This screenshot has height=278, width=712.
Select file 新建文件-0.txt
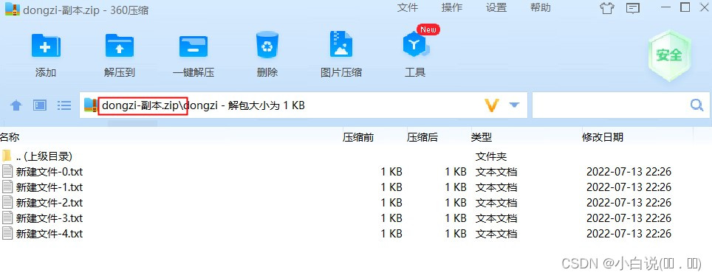coord(356,172)
